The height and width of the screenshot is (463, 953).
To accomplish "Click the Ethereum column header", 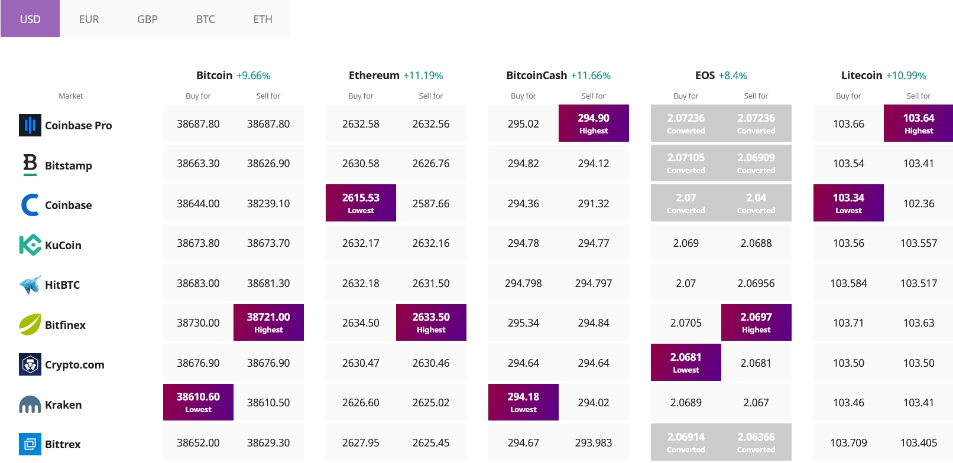I will (x=374, y=75).
